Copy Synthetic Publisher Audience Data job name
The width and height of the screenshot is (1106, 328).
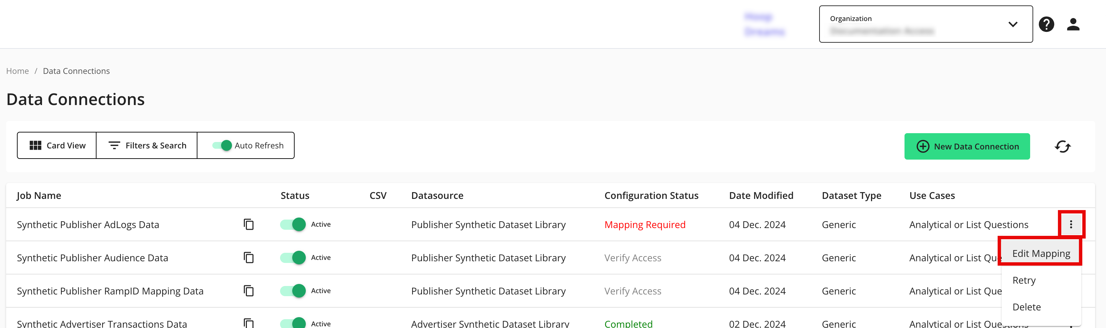[249, 258]
